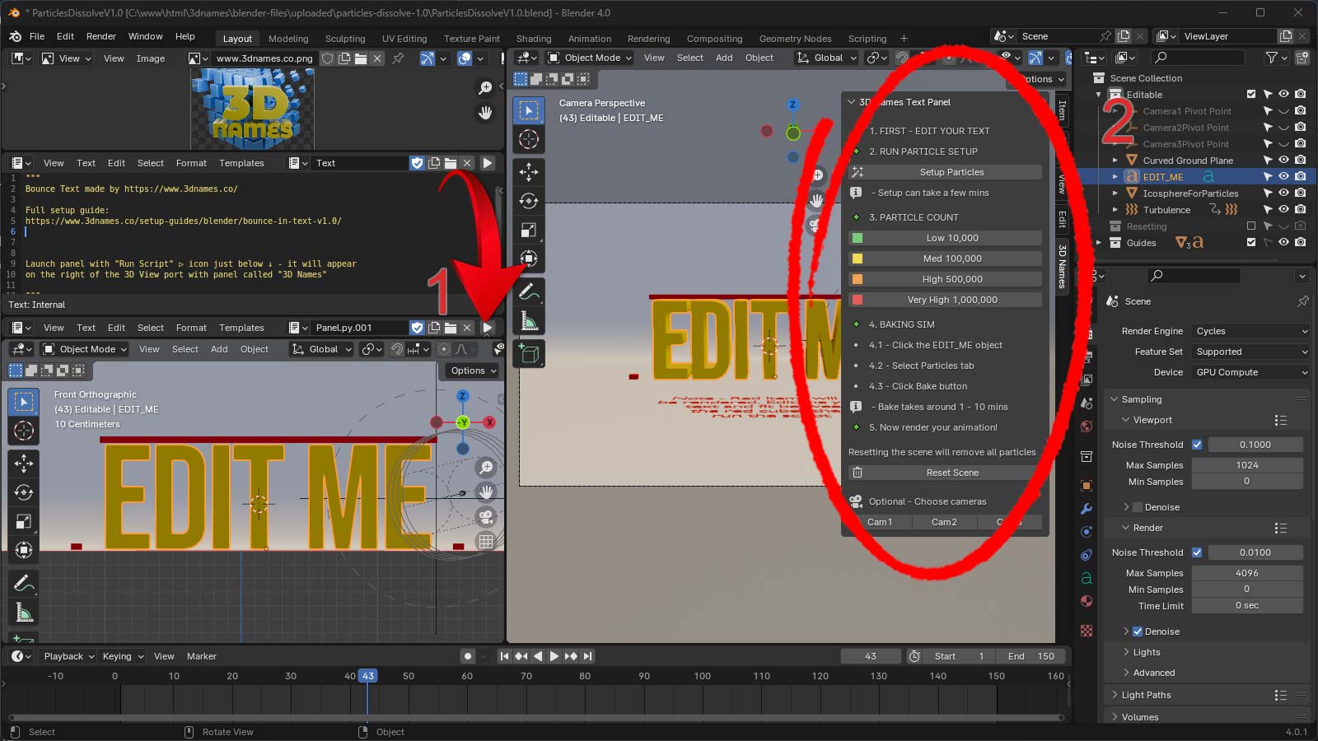1318x741 pixels.
Task: Switch to the Shading workspace tab
Action: pyautogui.click(x=534, y=39)
